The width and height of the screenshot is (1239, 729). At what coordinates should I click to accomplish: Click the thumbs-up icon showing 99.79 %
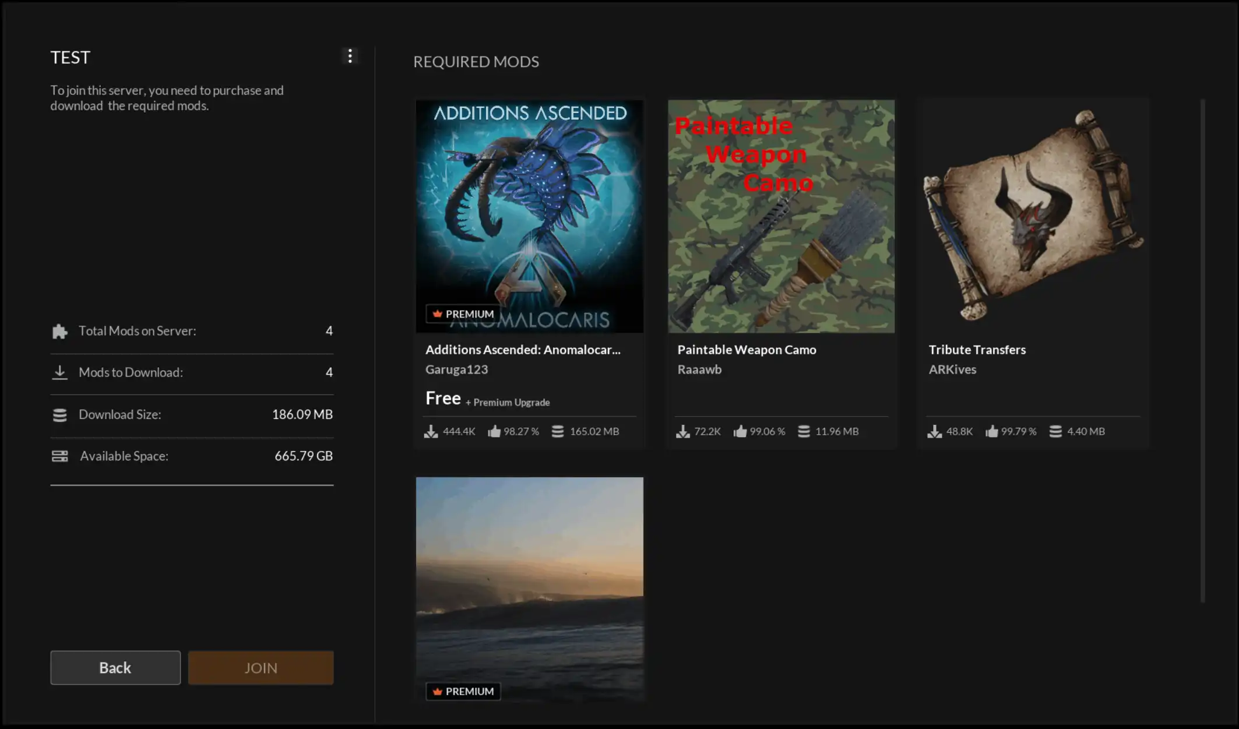click(x=992, y=431)
